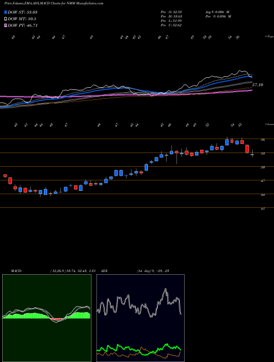This screenshot has width=274, height=362.
Task: Click the last candlestick on the right
Action: pos(252,154)
